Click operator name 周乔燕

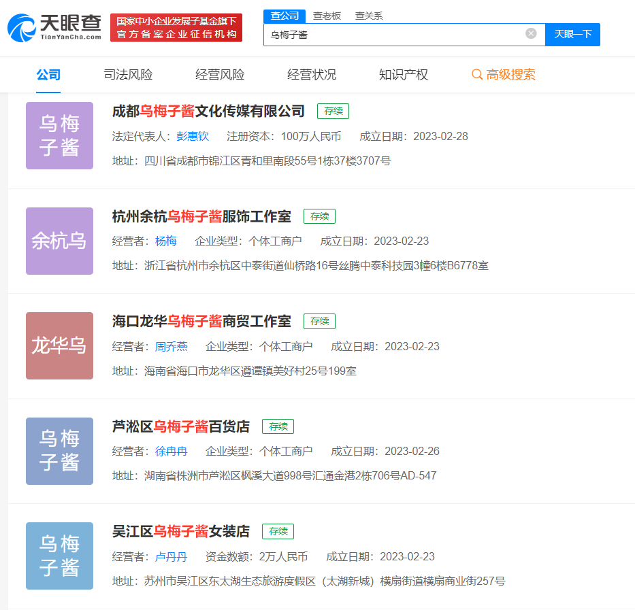tap(171, 346)
